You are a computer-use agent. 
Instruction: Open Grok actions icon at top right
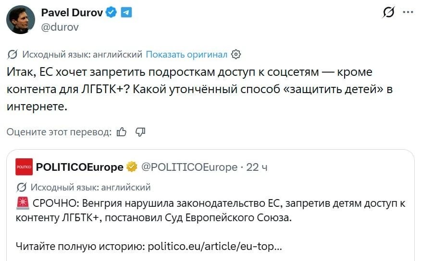[x=388, y=13]
